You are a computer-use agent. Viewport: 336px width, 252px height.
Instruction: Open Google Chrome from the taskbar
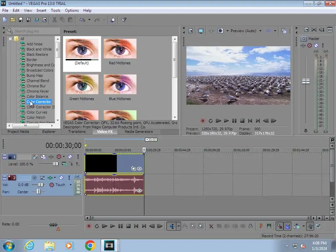point(90,245)
